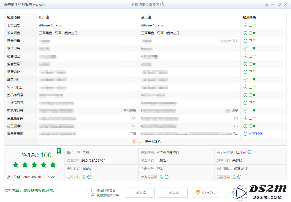Click the 检测项目 column header
The width and height of the screenshot is (291, 202).
pos(14,17)
